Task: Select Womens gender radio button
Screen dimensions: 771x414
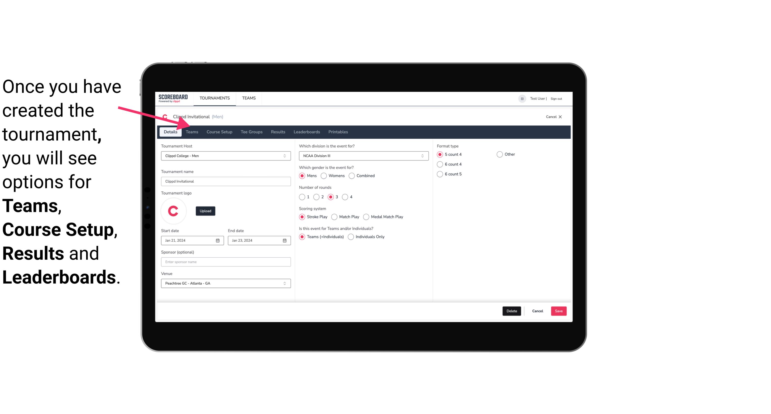Action: coord(324,175)
